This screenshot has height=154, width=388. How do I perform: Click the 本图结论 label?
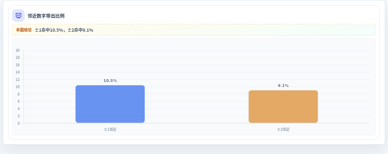pyautogui.click(x=24, y=30)
